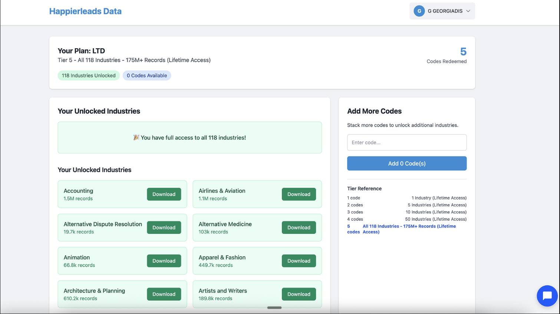Open the Happierleads Data home link
This screenshot has height=314, width=560.
click(x=85, y=11)
